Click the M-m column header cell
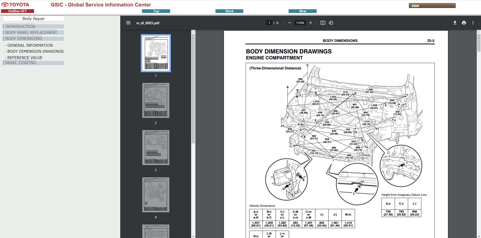The image size is (481, 238). tap(348, 215)
